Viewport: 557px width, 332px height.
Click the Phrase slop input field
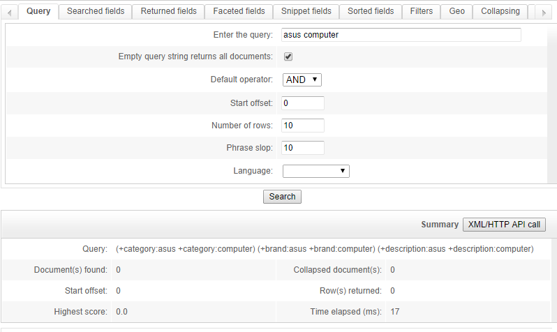303,148
